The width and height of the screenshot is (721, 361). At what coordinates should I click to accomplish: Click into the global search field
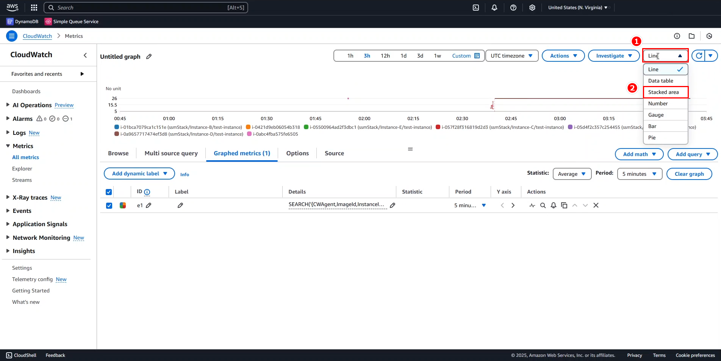point(145,7)
